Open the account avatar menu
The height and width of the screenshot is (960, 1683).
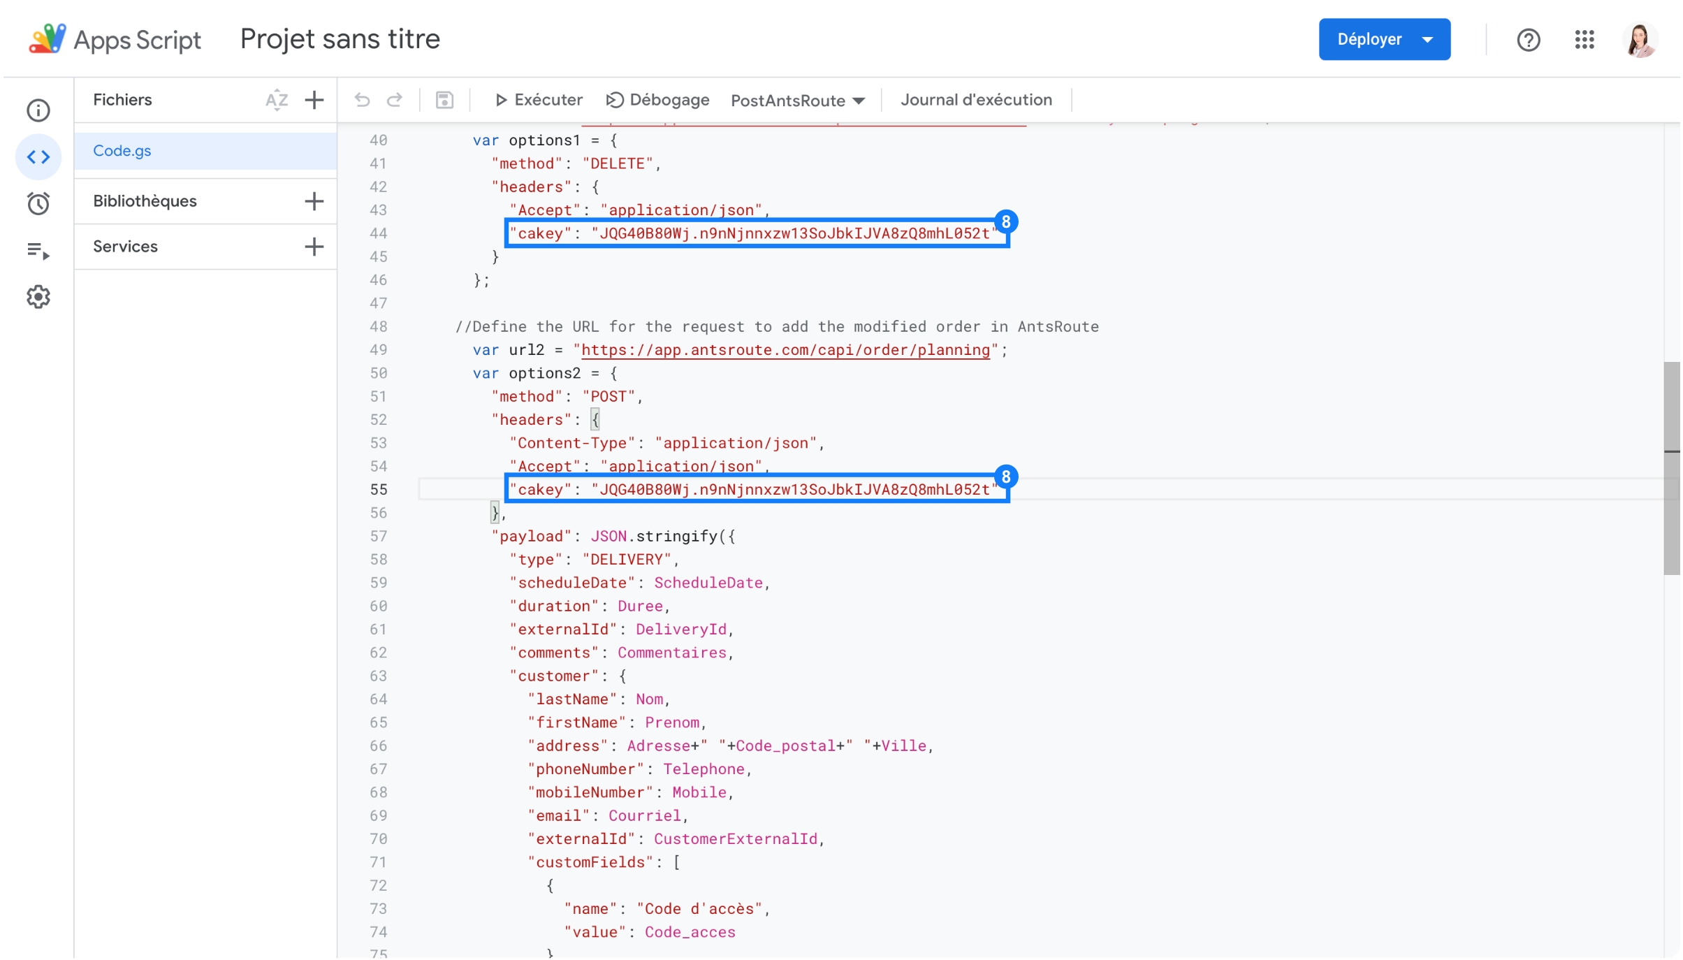(x=1640, y=40)
